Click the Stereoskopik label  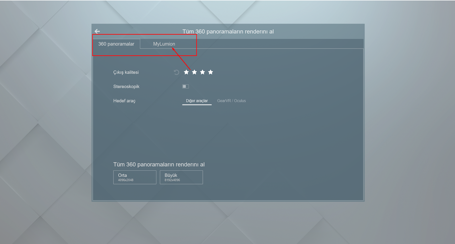coord(126,86)
